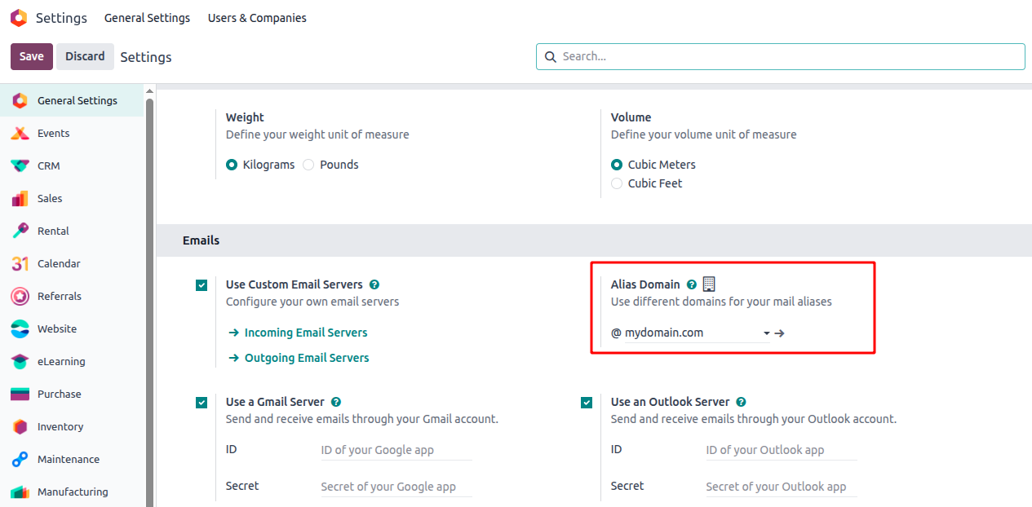Screen dimensions: 1032x507
Task: Click the company building icon beside Alias Domain
Action: [709, 284]
